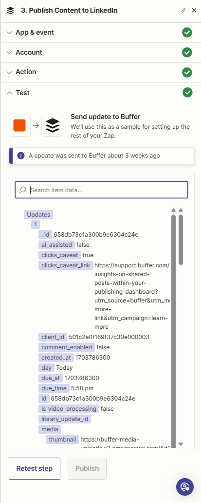Click the green checkmark beside Account

tap(187, 52)
